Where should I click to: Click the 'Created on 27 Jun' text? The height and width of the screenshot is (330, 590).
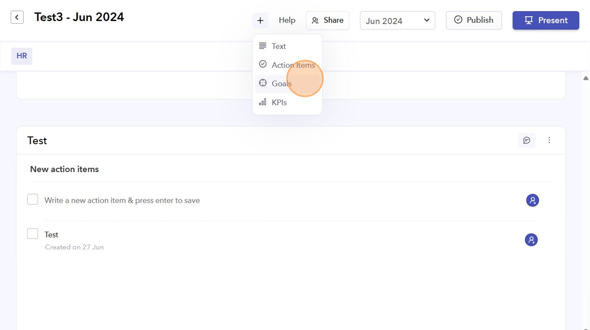pos(74,247)
